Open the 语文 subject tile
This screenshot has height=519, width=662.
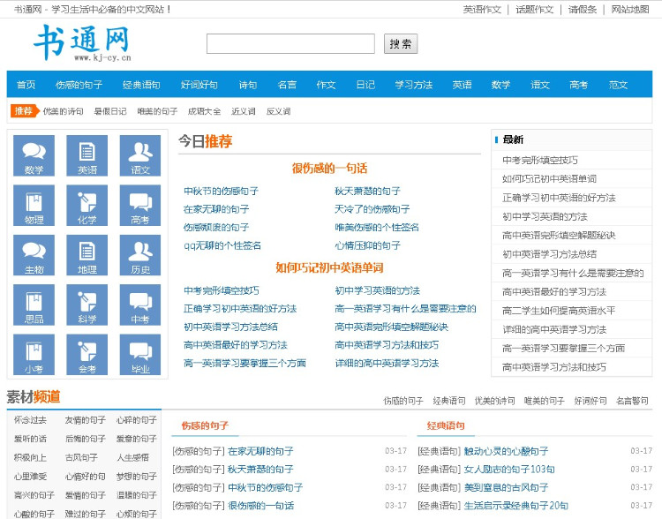point(140,155)
